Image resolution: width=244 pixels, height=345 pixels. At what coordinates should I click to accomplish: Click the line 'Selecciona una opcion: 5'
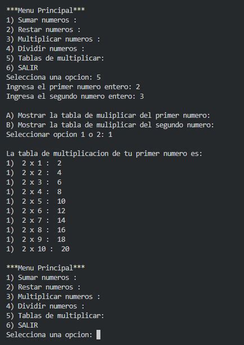click(53, 77)
